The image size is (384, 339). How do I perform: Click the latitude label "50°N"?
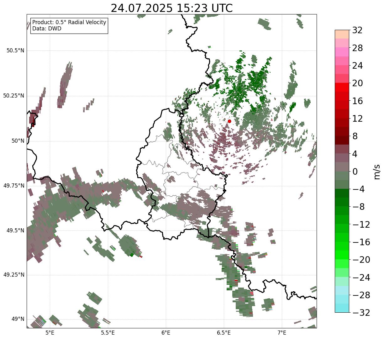click(18, 141)
